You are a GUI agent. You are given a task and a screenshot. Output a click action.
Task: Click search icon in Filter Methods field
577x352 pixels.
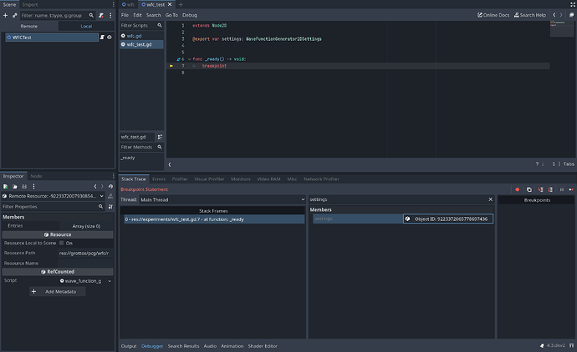[x=160, y=147]
